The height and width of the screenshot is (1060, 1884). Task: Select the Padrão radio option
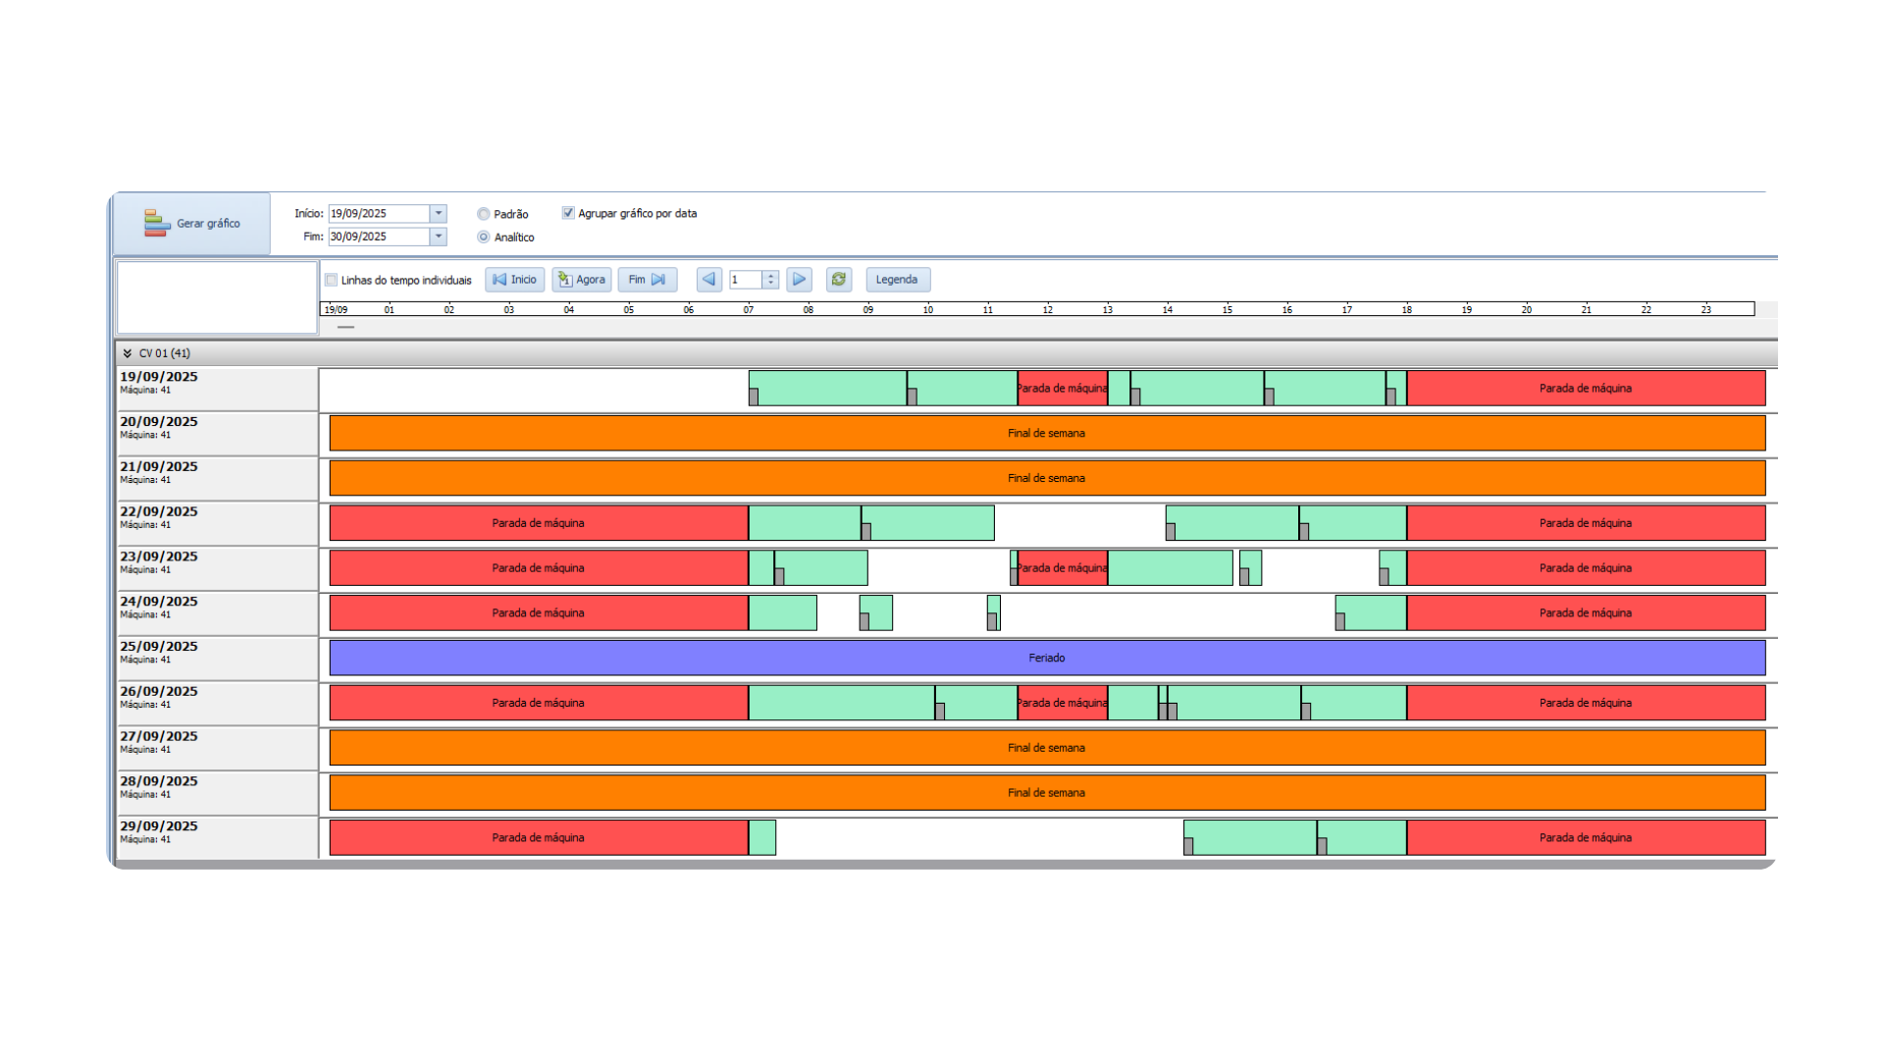pos(484,214)
